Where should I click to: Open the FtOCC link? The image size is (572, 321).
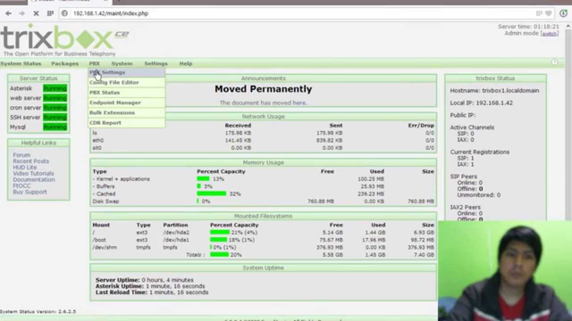[x=22, y=186]
